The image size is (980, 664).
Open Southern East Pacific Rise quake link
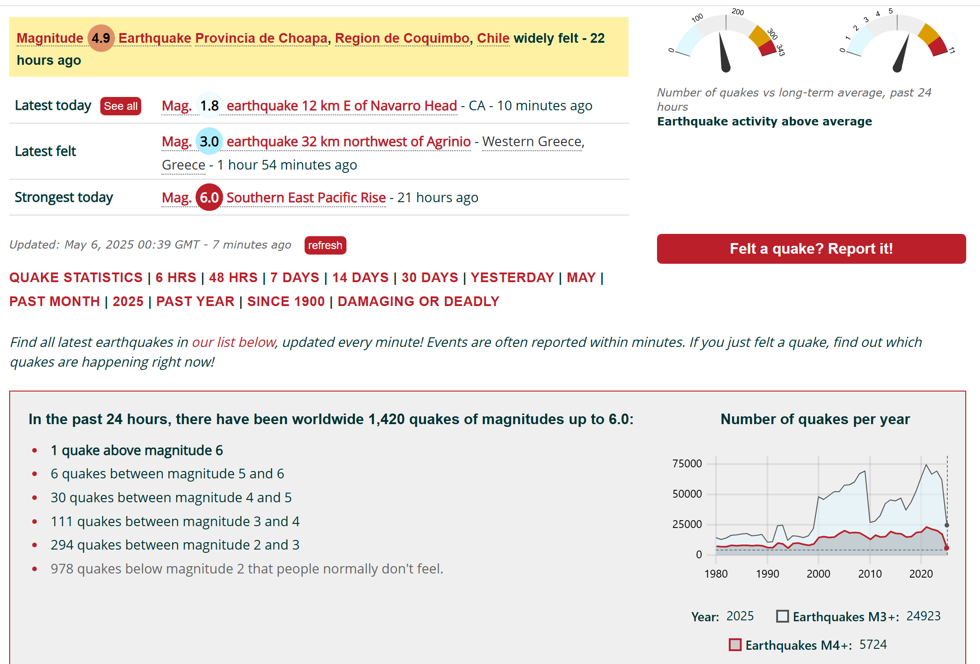pyautogui.click(x=306, y=198)
